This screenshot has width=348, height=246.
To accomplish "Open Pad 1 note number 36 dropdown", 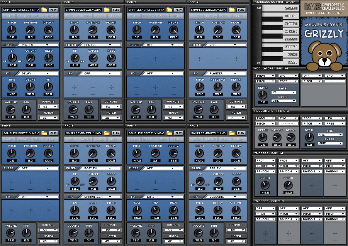I will point(49,118).
